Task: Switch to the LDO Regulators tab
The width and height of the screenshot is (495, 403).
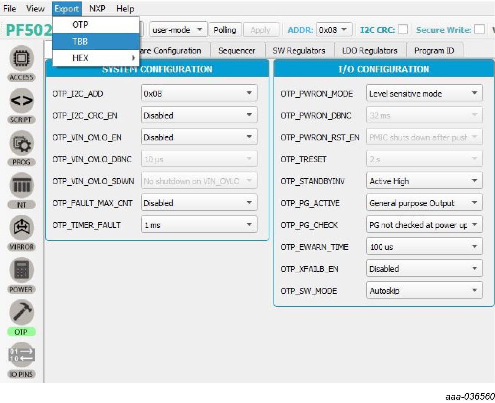Action: (370, 51)
